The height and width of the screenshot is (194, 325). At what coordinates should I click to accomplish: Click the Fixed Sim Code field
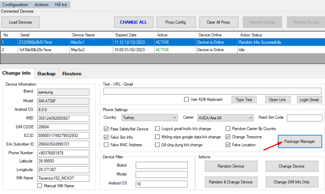(304, 118)
